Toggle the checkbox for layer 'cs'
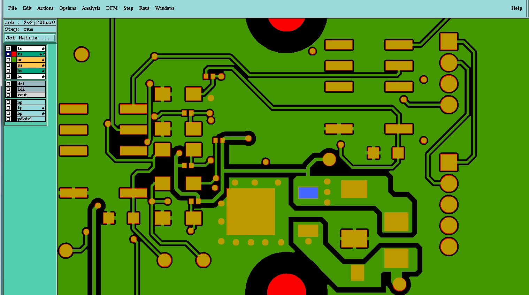This screenshot has width=529, height=295. point(8,60)
